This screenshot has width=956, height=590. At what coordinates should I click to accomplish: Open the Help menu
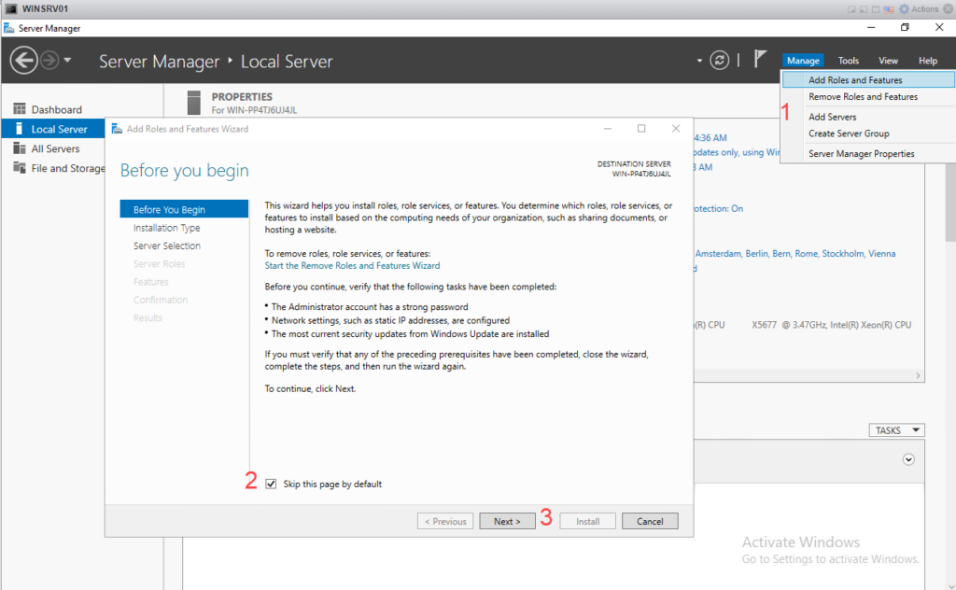click(x=927, y=61)
